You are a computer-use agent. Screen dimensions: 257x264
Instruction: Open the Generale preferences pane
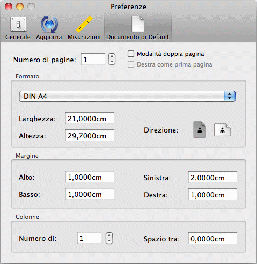tap(18, 28)
